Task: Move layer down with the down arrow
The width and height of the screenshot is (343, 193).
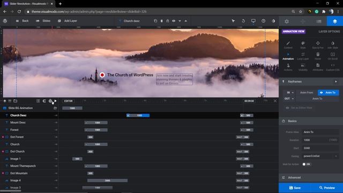Action: click(180, 21)
